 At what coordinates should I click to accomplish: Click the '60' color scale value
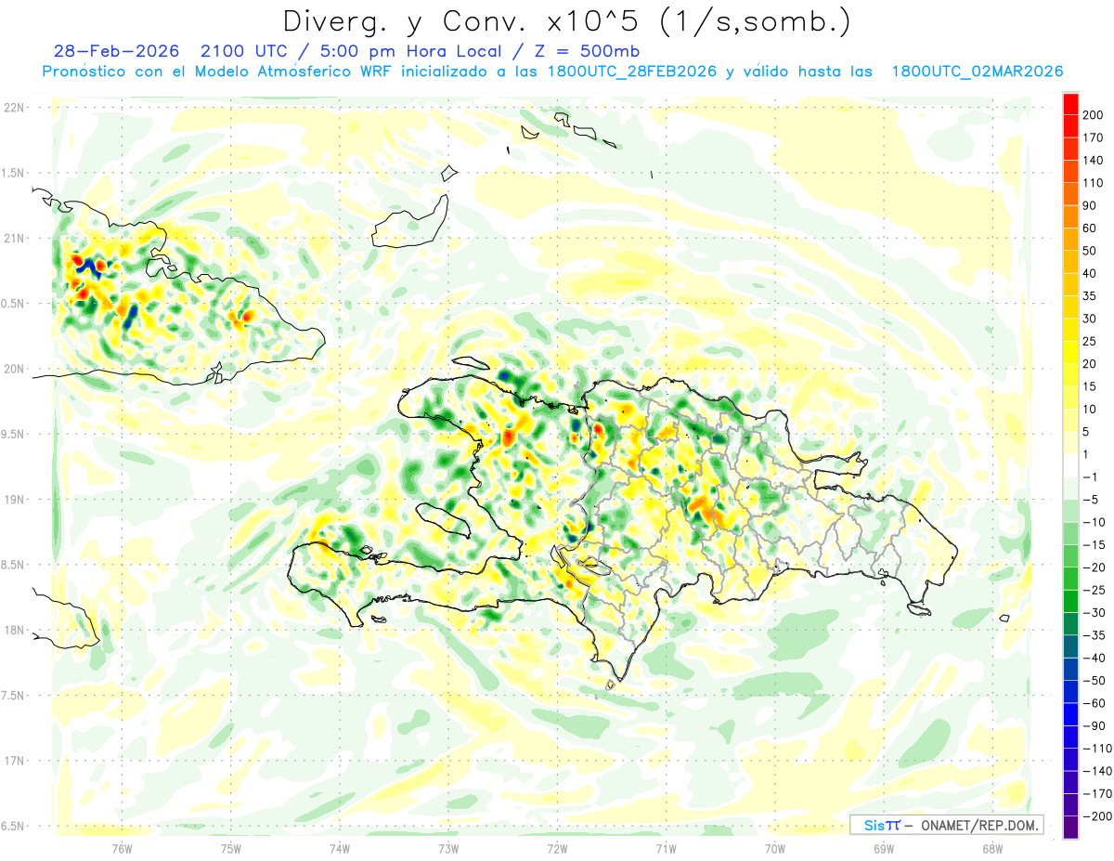point(1090,228)
